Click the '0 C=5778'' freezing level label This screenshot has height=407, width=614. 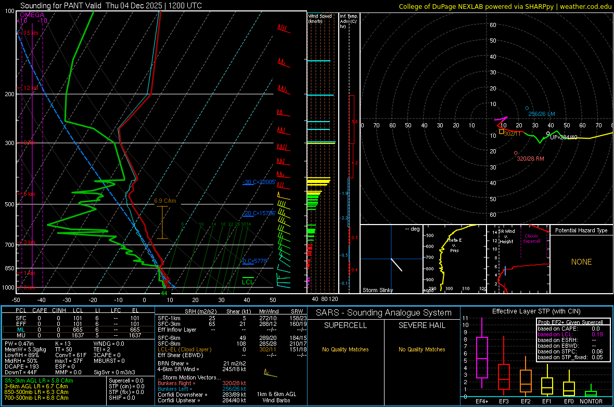coord(255,261)
